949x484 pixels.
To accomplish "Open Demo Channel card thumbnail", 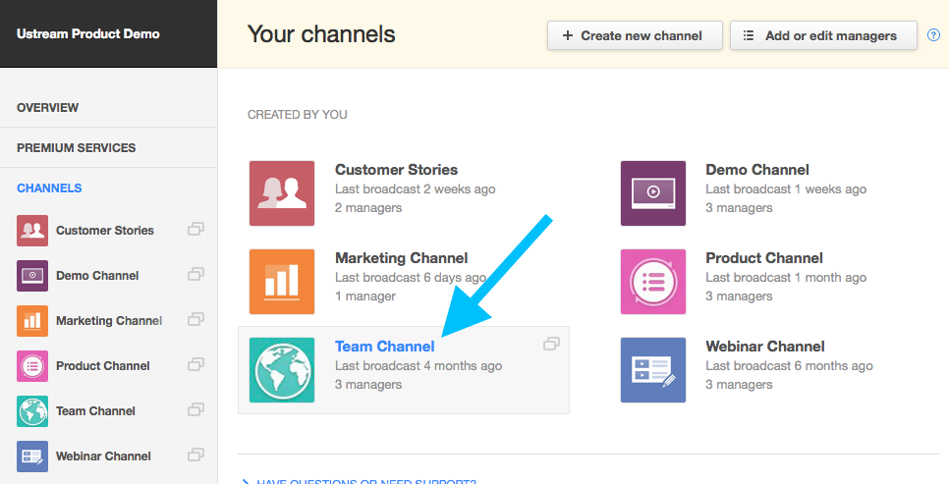I will click(x=653, y=193).
